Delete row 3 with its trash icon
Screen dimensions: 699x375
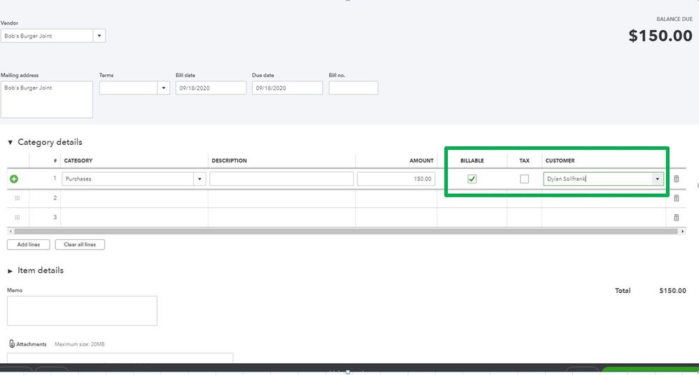677,218
